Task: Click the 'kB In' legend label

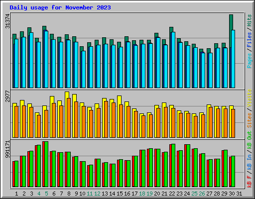Action: [x=250, y=162]
